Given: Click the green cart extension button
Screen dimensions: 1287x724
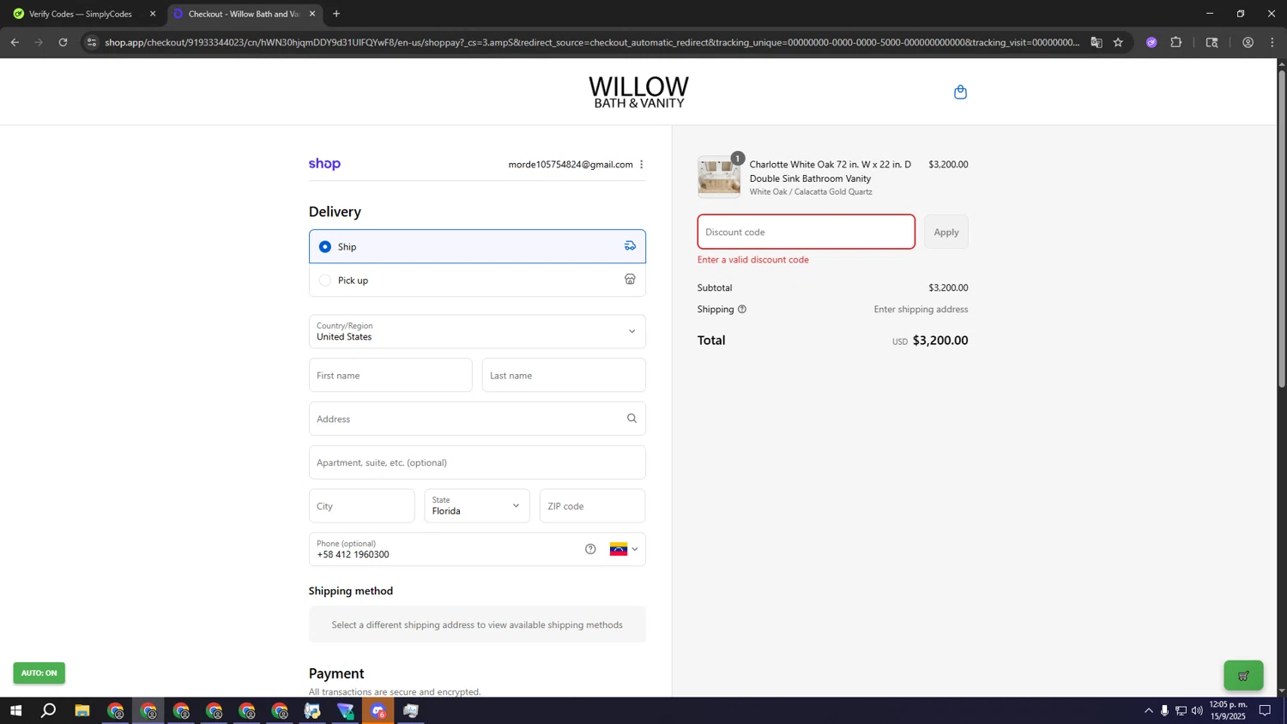Looking at the screenshot, I should click(x=1243, y=676).
